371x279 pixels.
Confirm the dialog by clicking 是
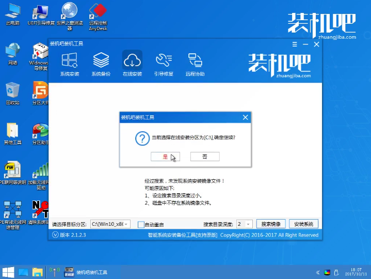[165, 157]
